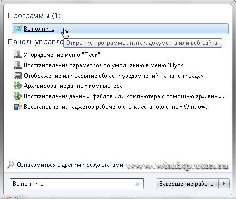The height and width of the screenshot is (199, 236).
Task: Click icon beside Восстановление параметров по умолчанию
Action: 18,65
